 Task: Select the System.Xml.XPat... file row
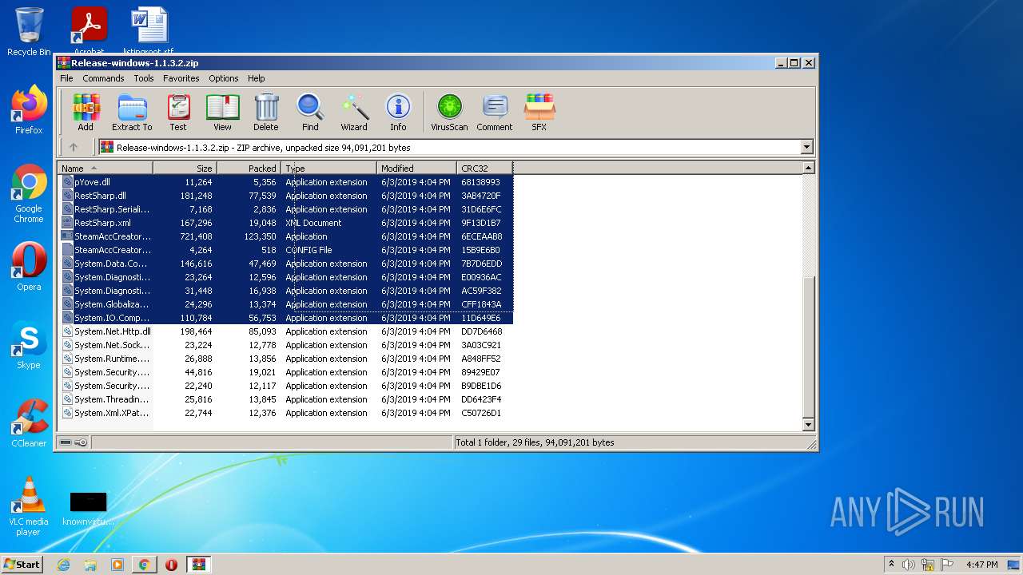pos(285,413)
